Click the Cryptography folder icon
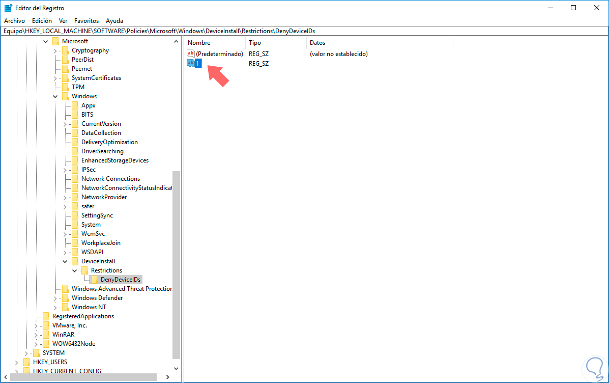609x383 pixels. coord(65,50)
